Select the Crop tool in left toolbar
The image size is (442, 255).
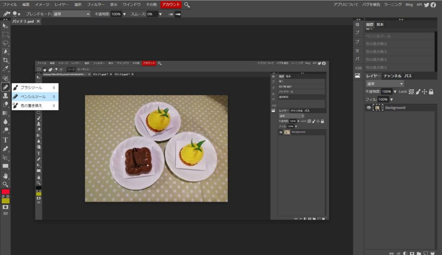pyautogui.click(x=6, y=60)
